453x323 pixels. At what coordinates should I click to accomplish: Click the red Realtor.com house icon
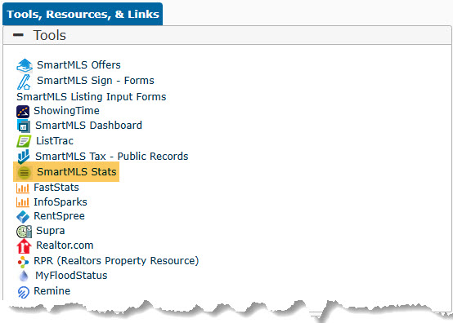[24, 246]
